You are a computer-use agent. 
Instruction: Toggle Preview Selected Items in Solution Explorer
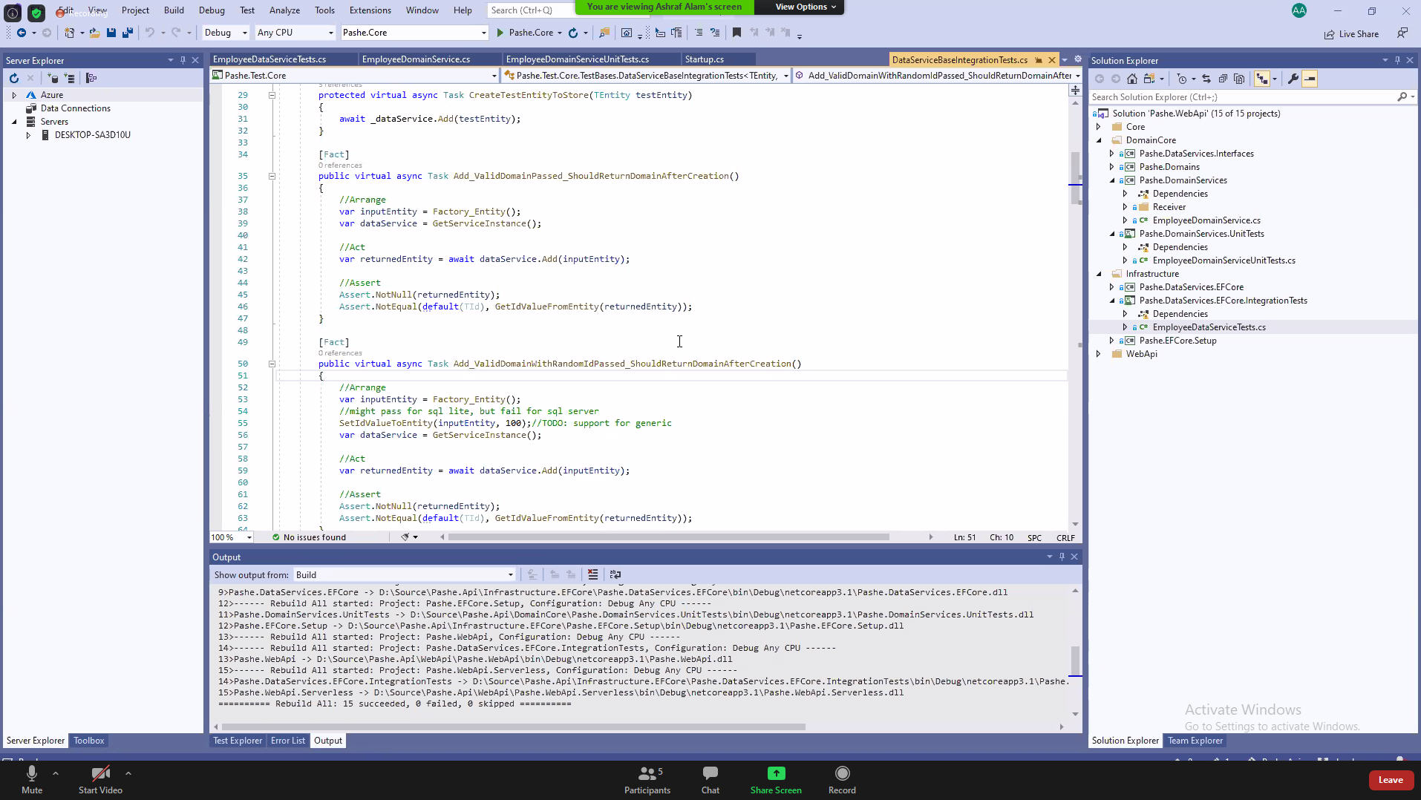[1310, 79]
